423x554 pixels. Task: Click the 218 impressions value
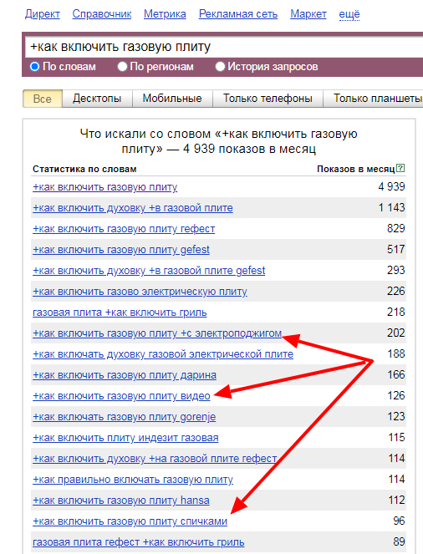click(x=395, y=312)
